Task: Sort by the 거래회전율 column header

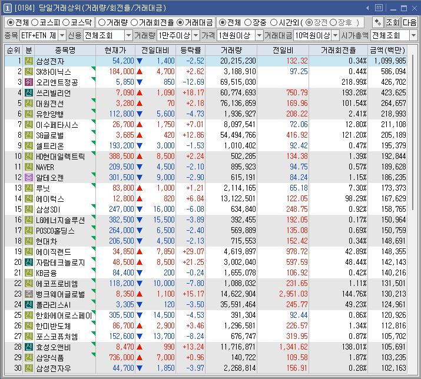Action: tap(339, 50)
